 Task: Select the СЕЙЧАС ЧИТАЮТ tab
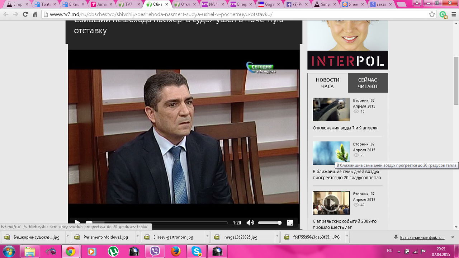(x=368, y=83)
